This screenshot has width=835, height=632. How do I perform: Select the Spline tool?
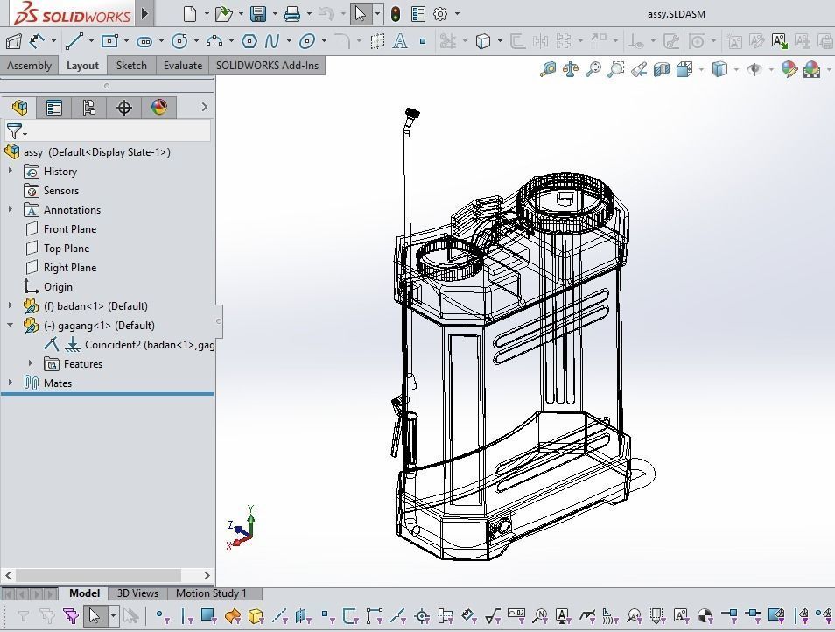[x=273, y=41]
